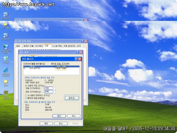Open My Network Places desktop icon
The width and height of the screenshot is (177, 133).
6,49
